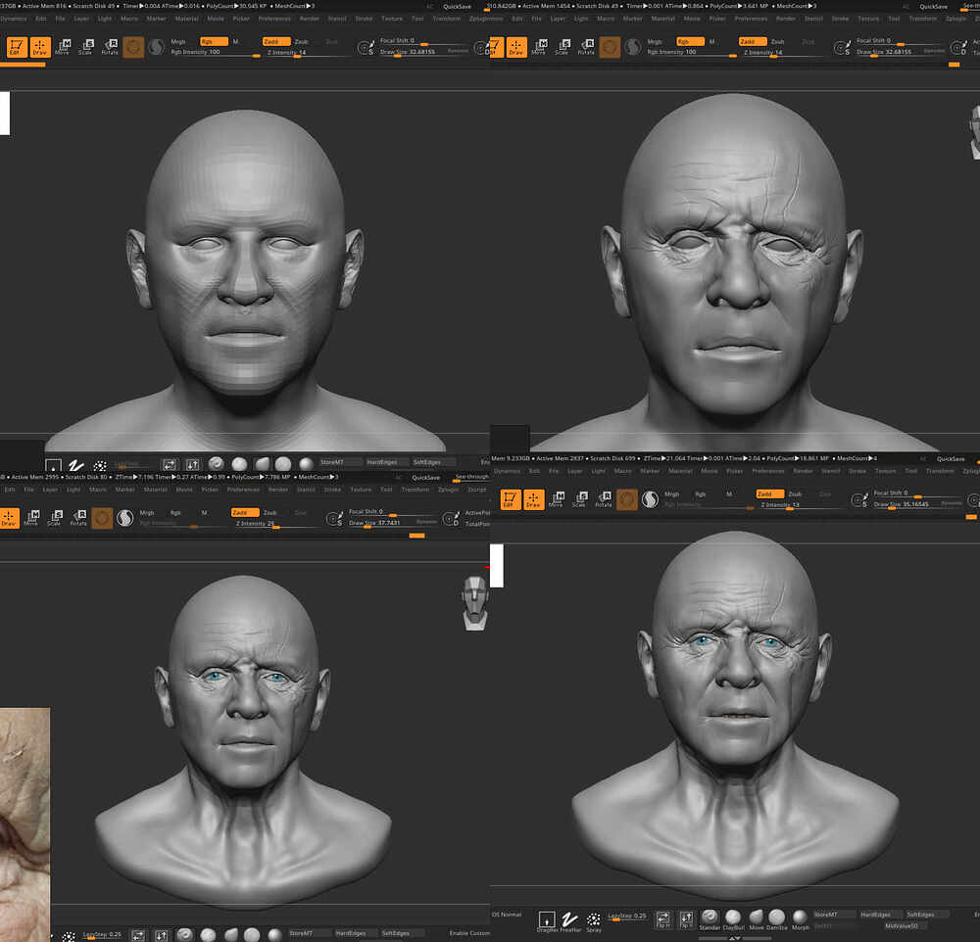
Task: Open Material menu in top-left window
Action: point(186,19)
